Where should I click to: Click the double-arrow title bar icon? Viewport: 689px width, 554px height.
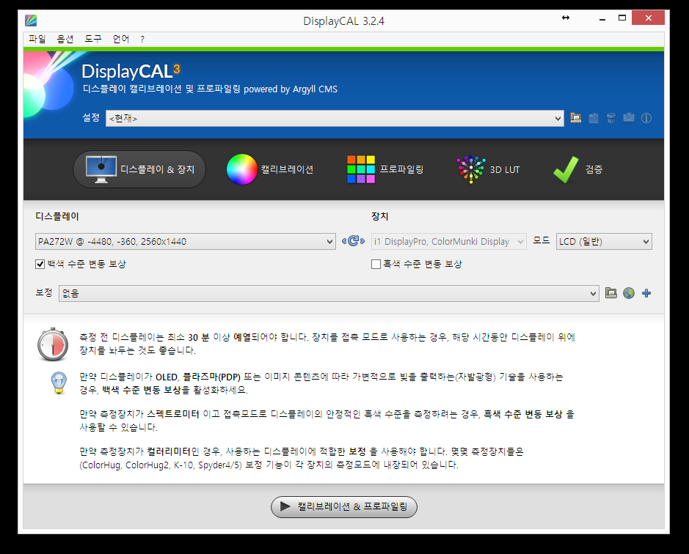click(566, 18)
